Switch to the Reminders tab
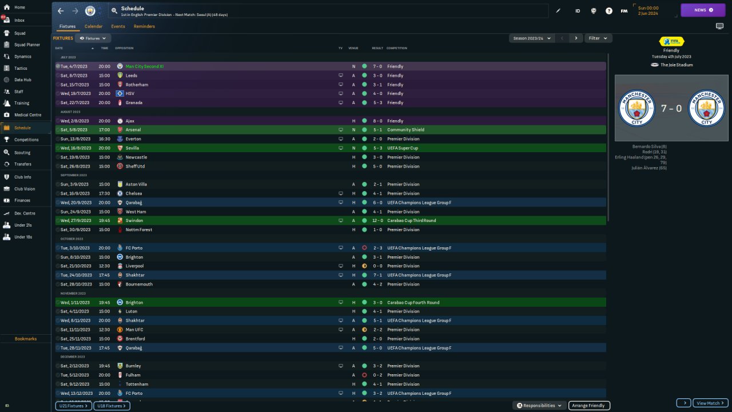The width and height of the screenshot is (732, 412). 144,26
